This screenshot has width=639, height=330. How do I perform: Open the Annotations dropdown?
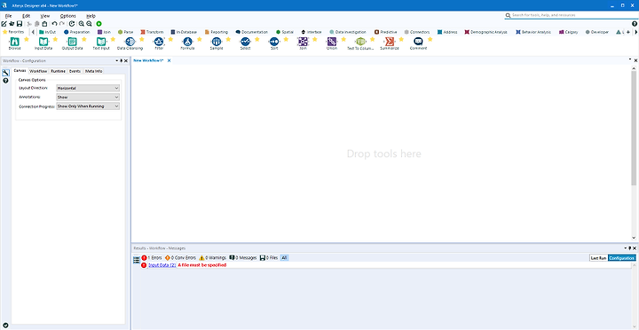(88, 98)
